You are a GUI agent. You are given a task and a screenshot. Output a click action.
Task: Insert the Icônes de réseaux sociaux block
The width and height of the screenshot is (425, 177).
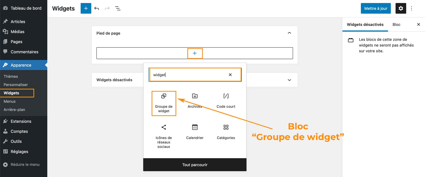pyautogui.click(x=164, y=136)
